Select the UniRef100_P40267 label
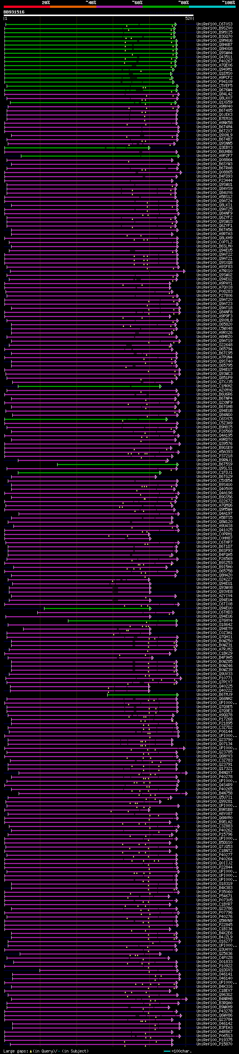239x1054 pixels. (x=214, y=61)
